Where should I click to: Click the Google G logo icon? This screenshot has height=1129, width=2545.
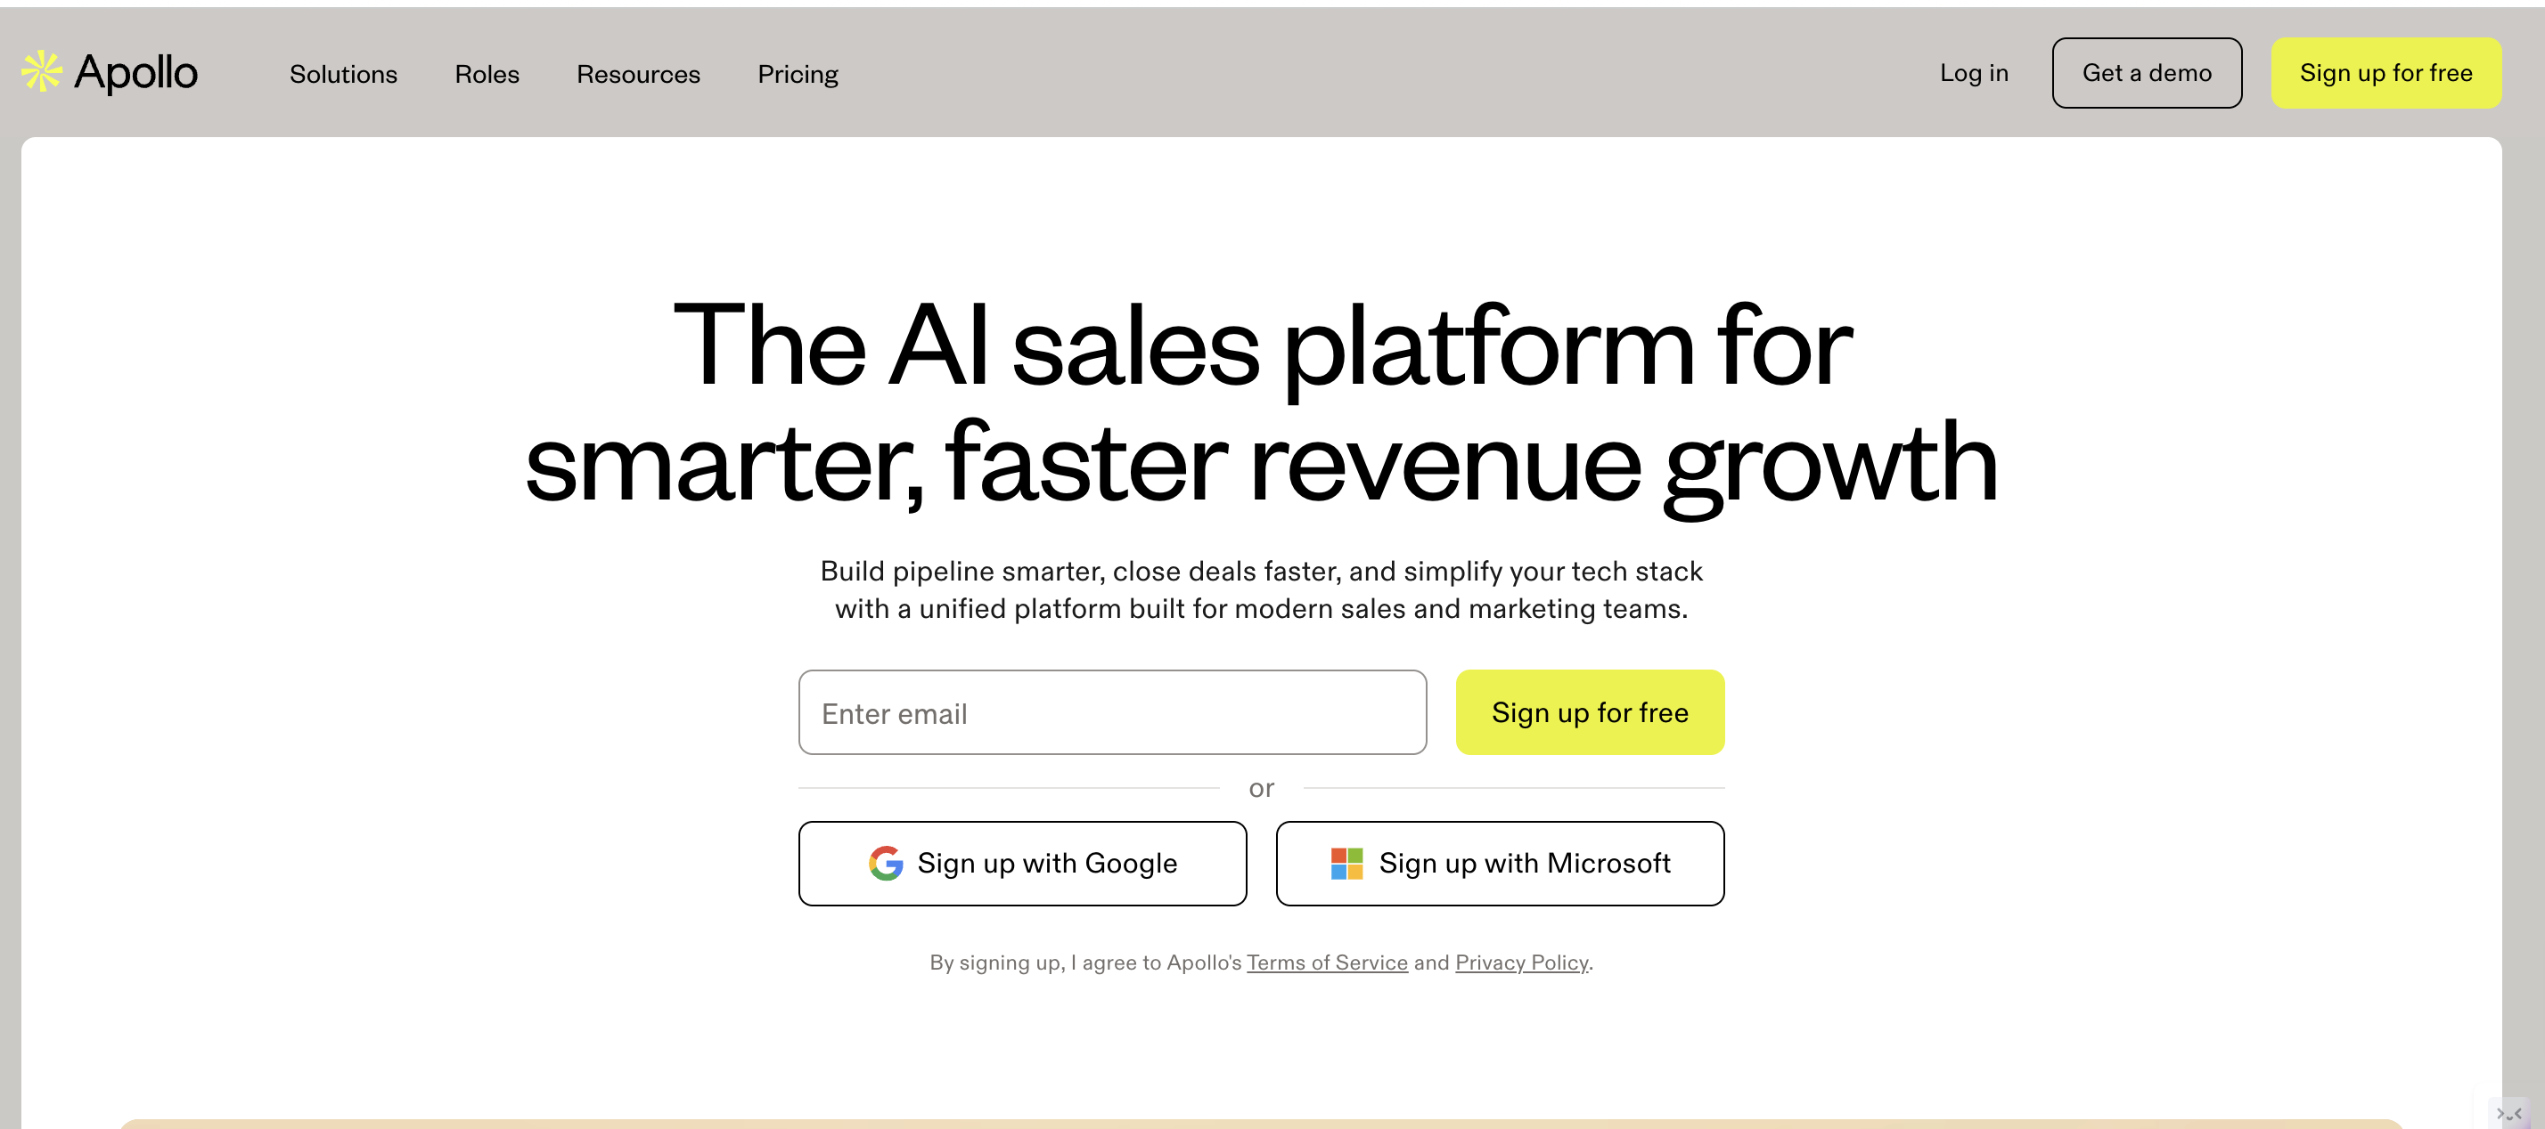point(885,864)
